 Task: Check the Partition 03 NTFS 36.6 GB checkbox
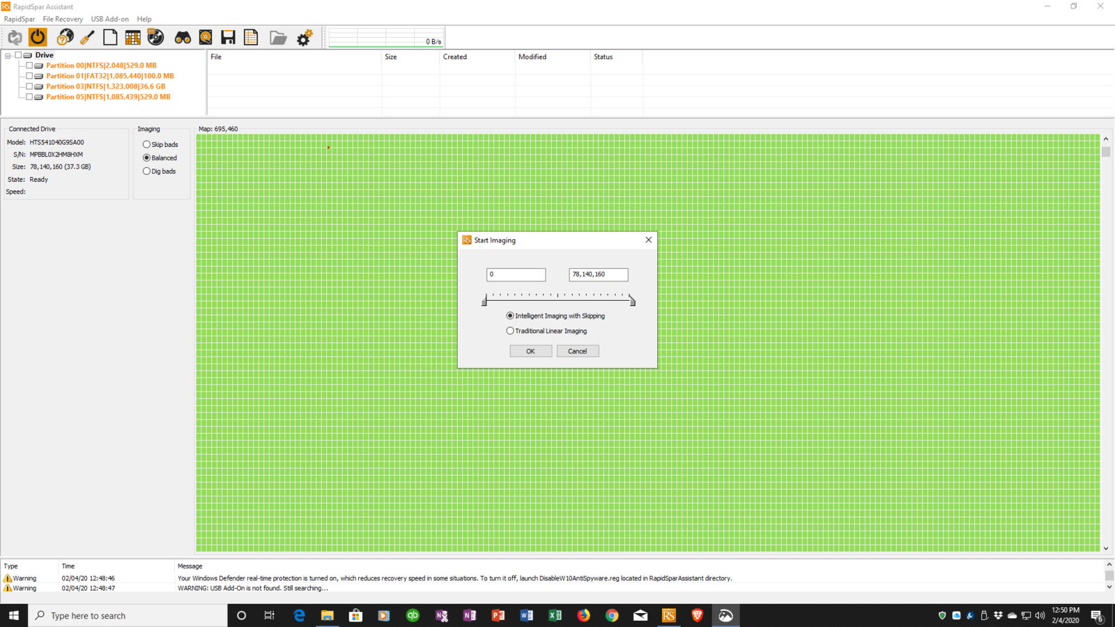[x=29, y=86]
